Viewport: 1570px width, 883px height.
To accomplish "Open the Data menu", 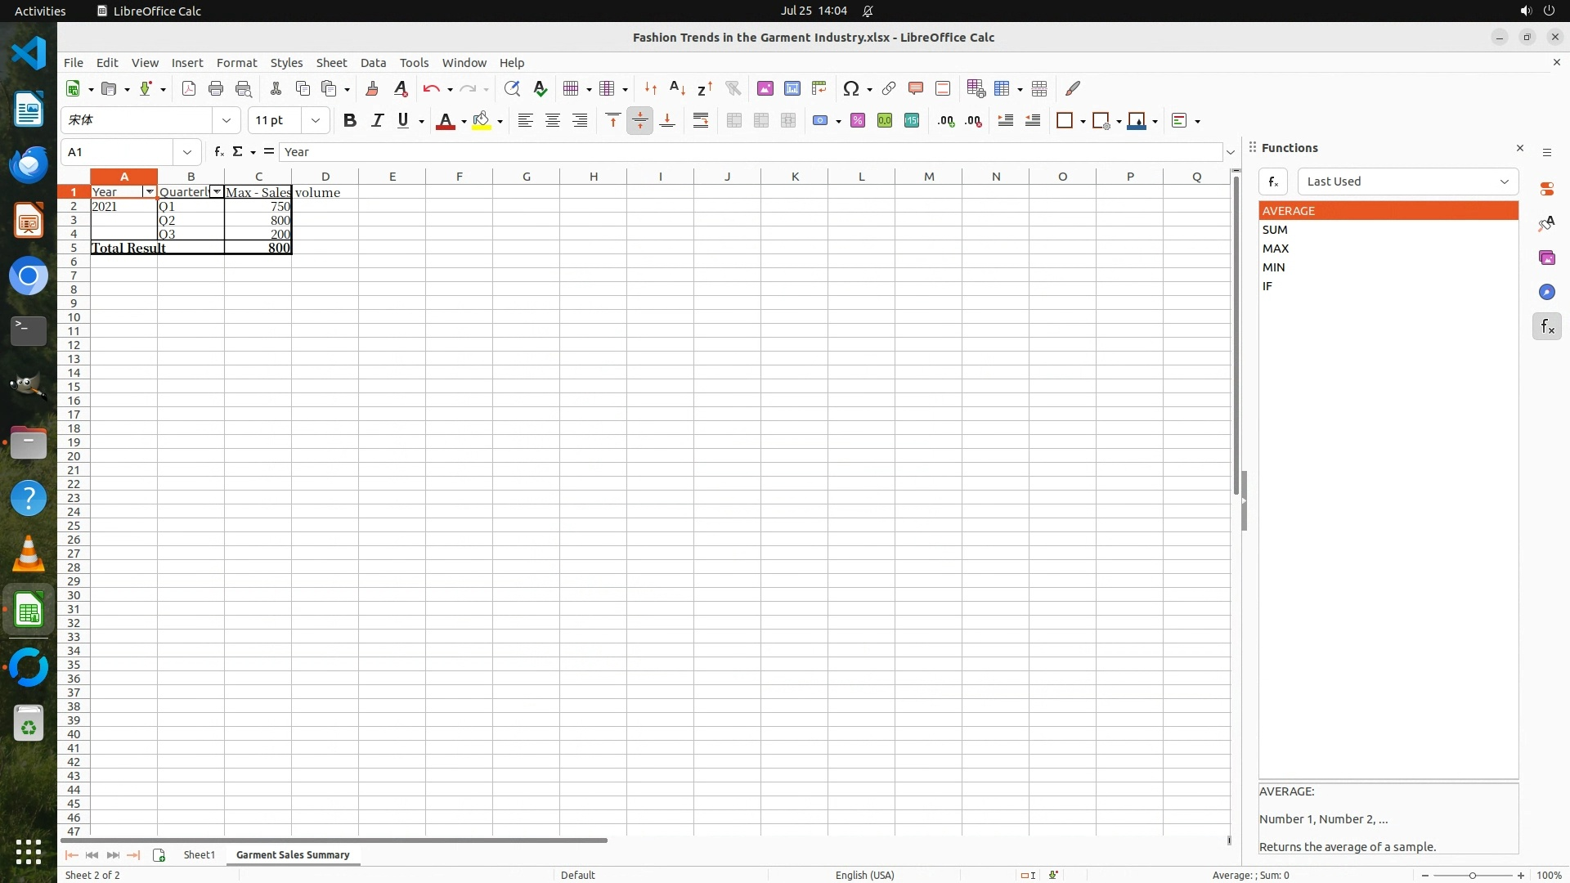I will 373,62.
